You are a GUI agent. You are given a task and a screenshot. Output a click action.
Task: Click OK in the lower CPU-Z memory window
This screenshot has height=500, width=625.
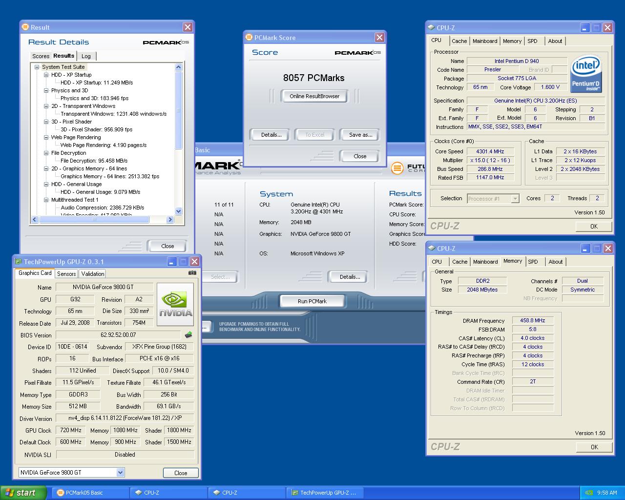point(594,447)
